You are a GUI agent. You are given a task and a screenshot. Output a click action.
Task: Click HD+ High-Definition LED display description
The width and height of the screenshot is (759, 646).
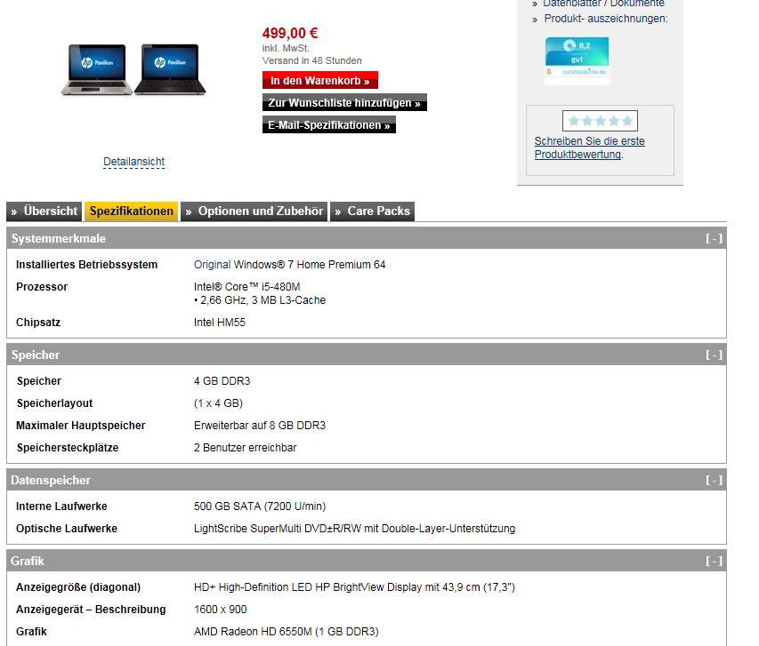[354, 587]
